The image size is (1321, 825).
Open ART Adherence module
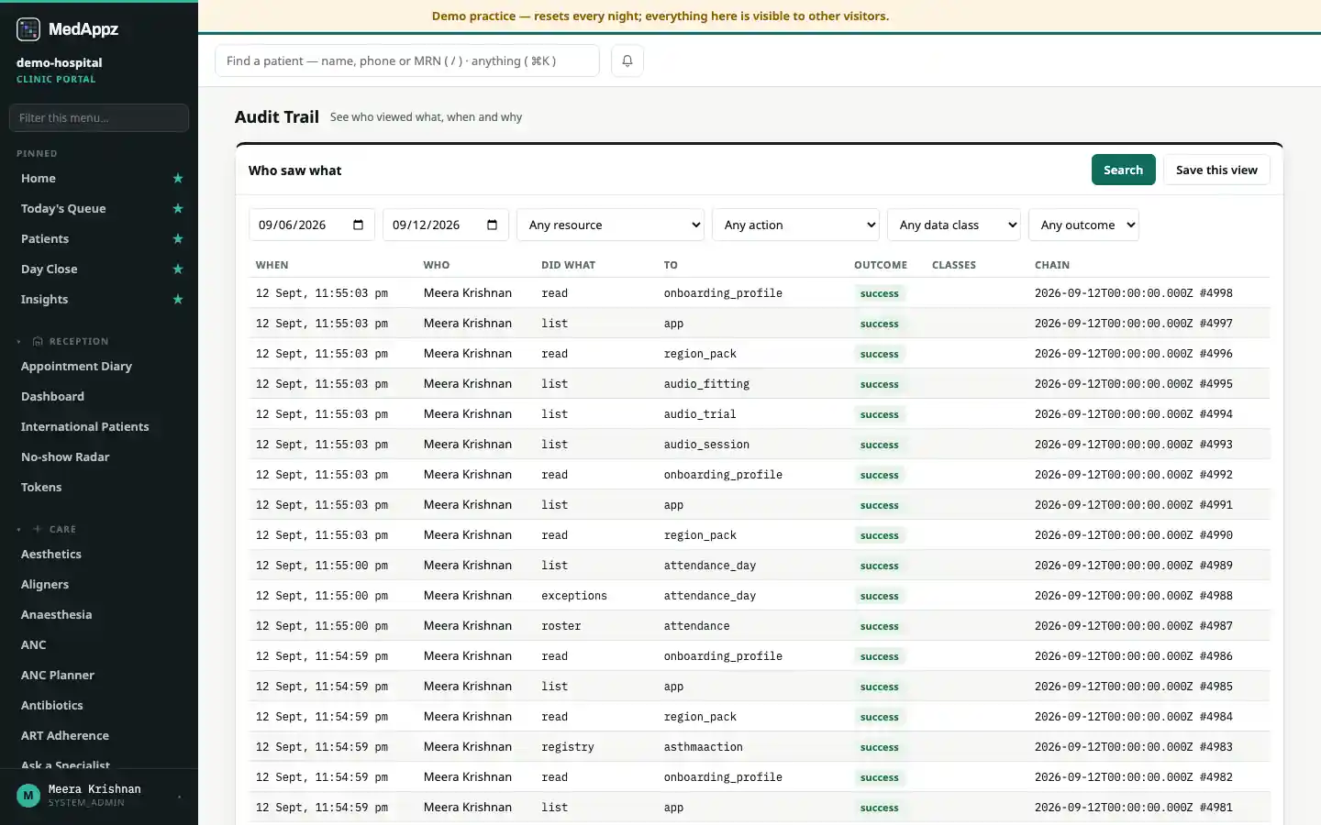[65, 736]
